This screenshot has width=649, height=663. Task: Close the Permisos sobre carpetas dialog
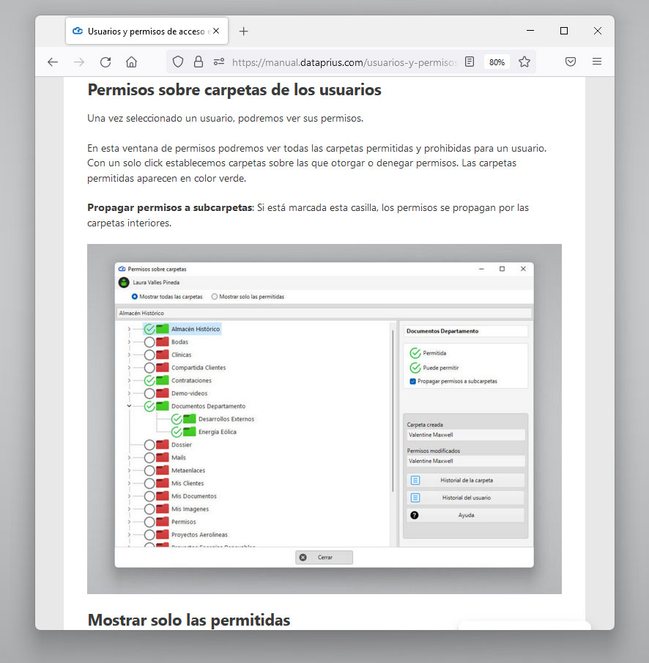click(x=523, y=269)
